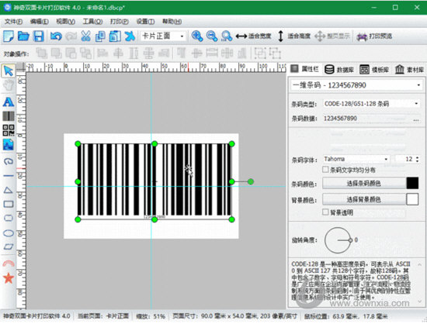Open a file using the folder icon
This screenshot has width=427, height=324.
click(x=23, y=36)
